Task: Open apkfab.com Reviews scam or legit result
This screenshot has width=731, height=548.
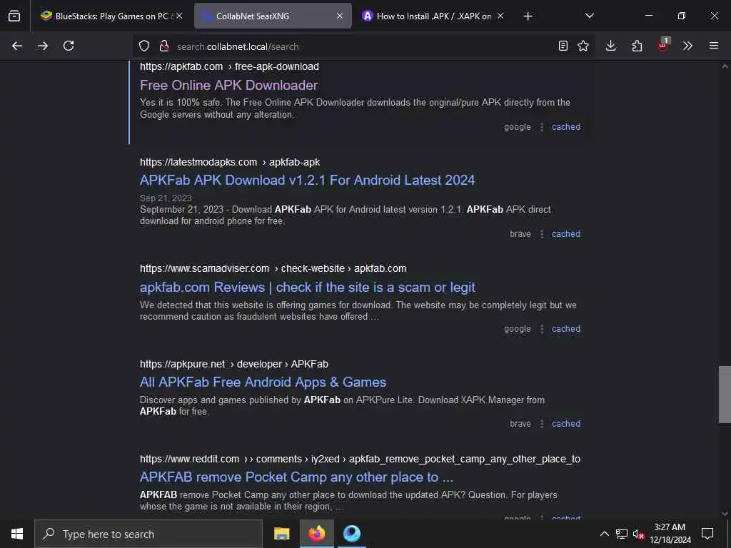Action: (x=308, y=287)
